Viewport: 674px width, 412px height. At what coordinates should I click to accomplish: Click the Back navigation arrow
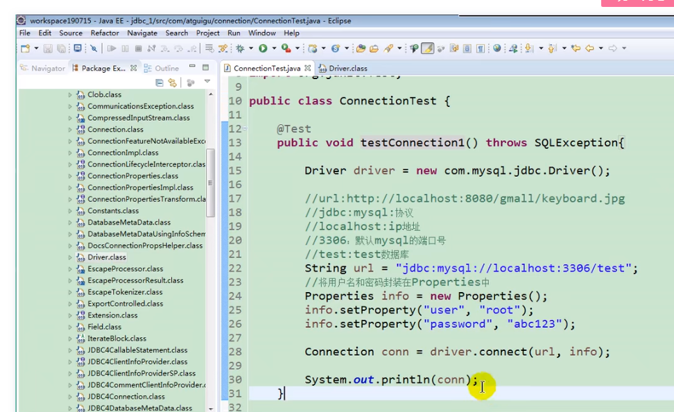point(589,49)
